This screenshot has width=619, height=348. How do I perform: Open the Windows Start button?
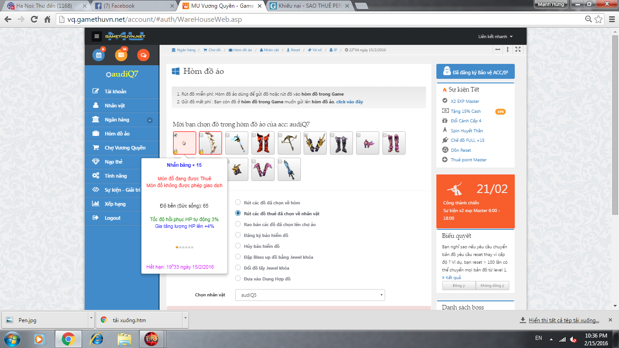point(13,338)
